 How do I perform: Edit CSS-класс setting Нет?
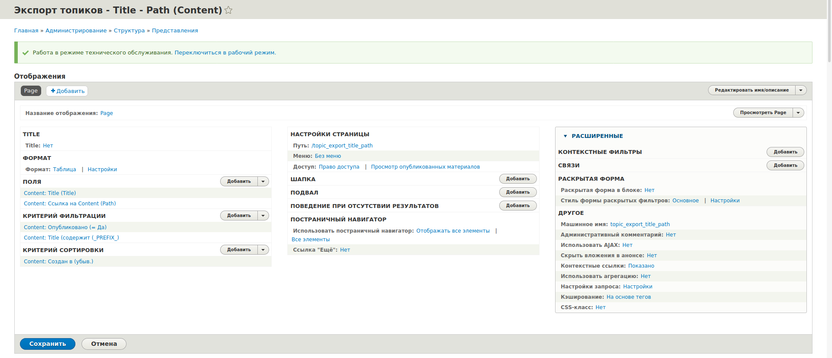click(601, 307)
